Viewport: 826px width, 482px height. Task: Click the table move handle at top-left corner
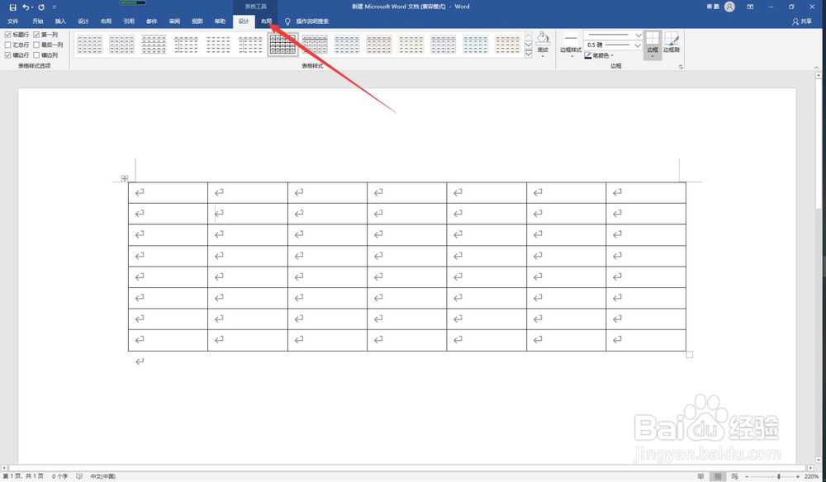(125, 178)
